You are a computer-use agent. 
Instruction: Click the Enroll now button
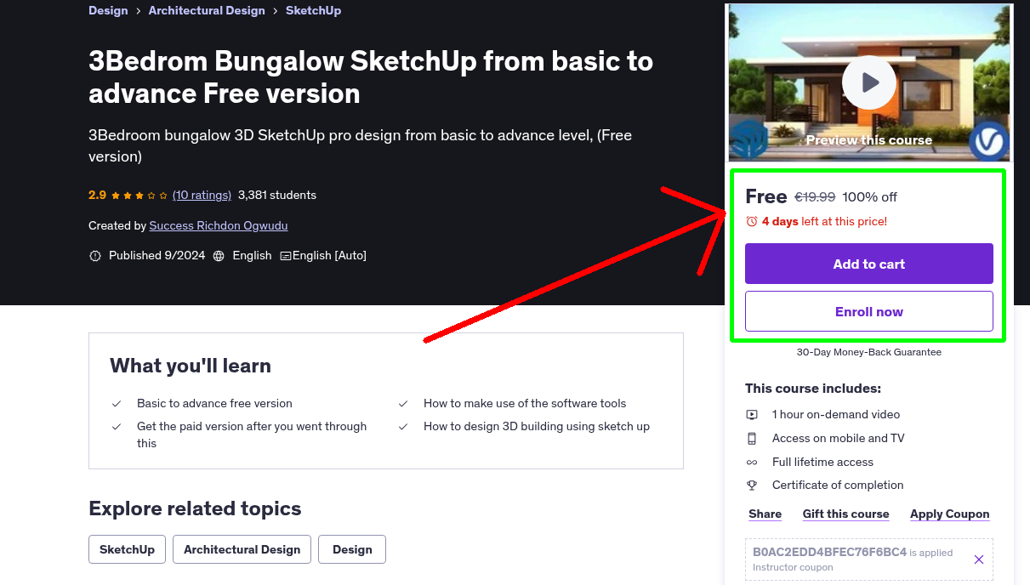click(x=868, y=311)
